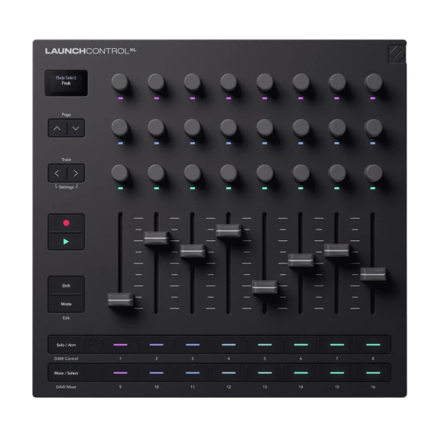
Task: Toggle Solo/Arm row button 3
Action: pos(193,345)
